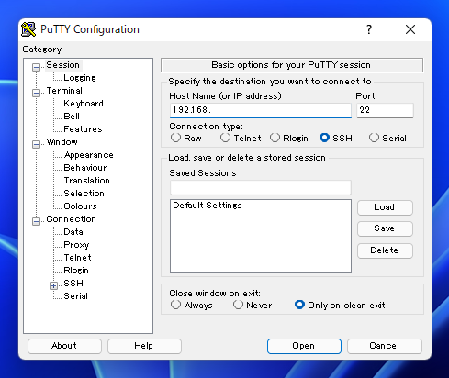
Task: Select the Raw connection type
Action: coord(175,138)
